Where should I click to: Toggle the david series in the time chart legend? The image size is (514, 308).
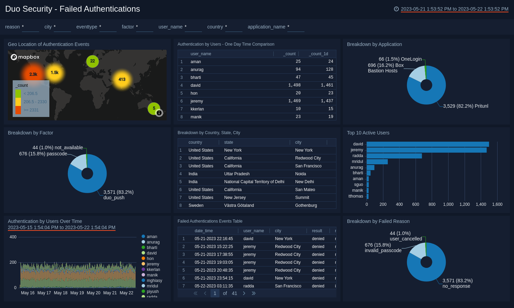[151, 253]
